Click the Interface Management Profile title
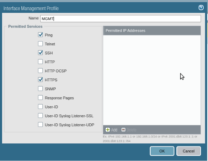Viewport: 208px width, 161px height. pyautogui.click(x=31, y=9)
